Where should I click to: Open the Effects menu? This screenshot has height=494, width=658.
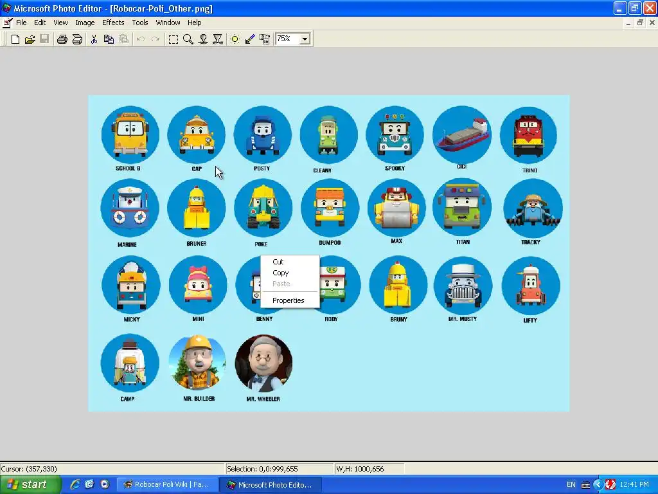click(113, 23)
